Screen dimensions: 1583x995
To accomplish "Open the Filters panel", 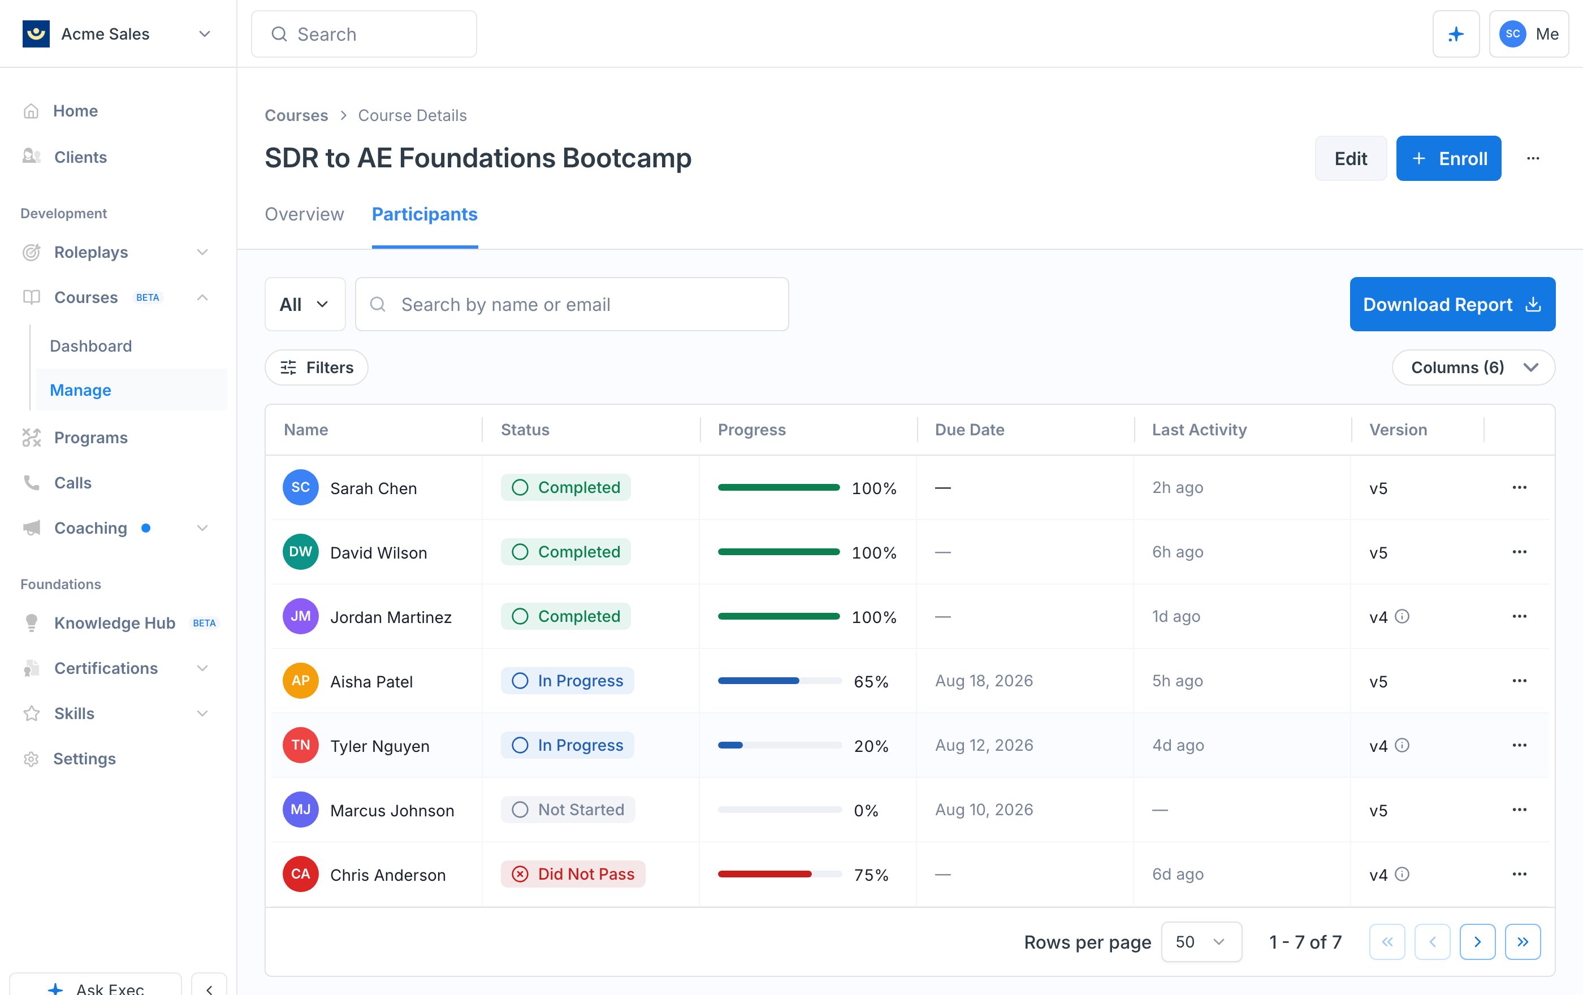I will pos(316,367).
